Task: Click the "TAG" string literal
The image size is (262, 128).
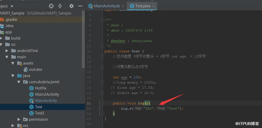Action: click(x=148, y=109)
